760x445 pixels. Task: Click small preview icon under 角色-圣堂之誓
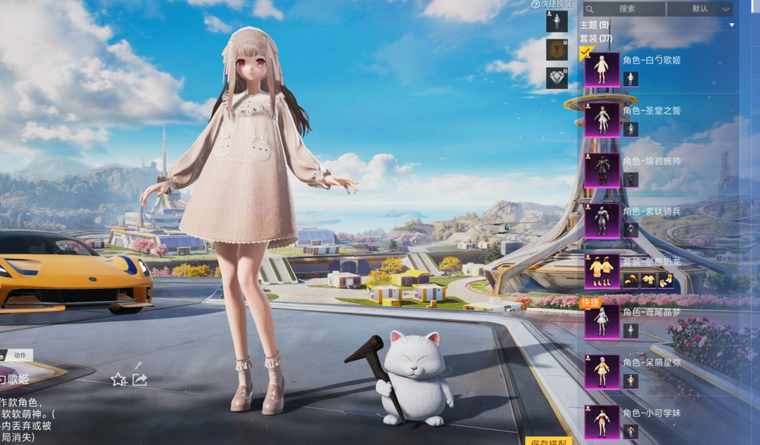(x=631, y=129)
